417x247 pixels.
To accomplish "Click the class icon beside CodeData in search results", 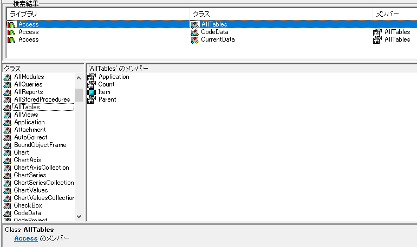I will click(x=194, y=32).
